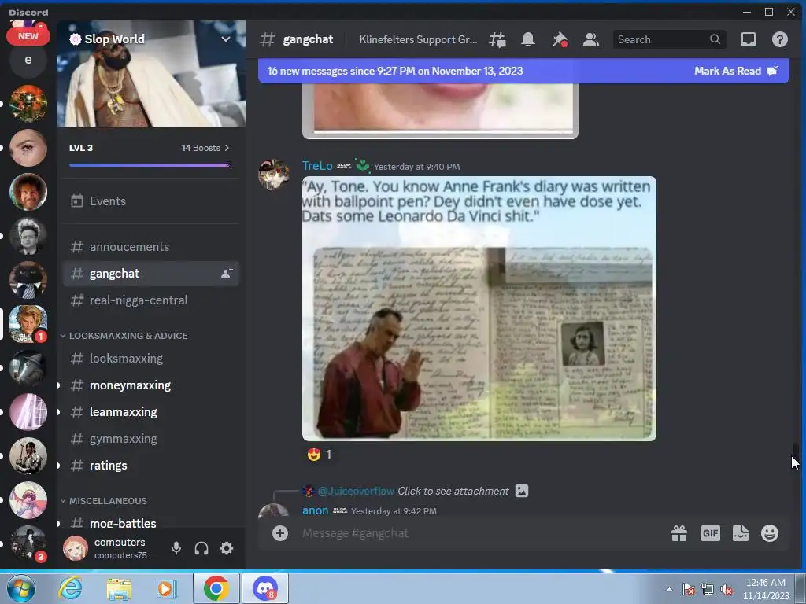Toggle the member list icon

590,39
